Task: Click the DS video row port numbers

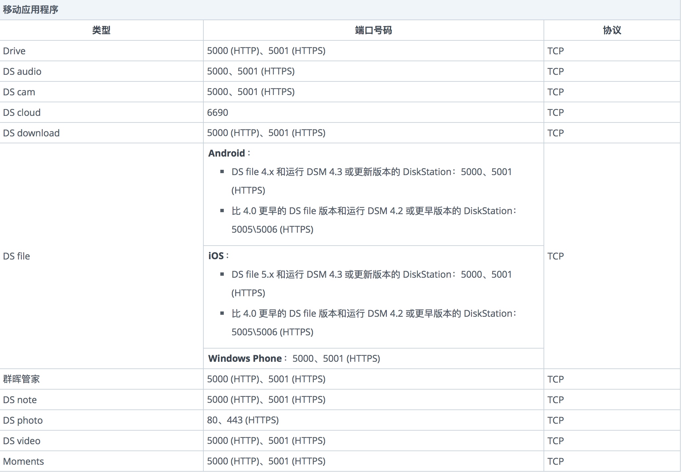Action: (x=266, y=441)
